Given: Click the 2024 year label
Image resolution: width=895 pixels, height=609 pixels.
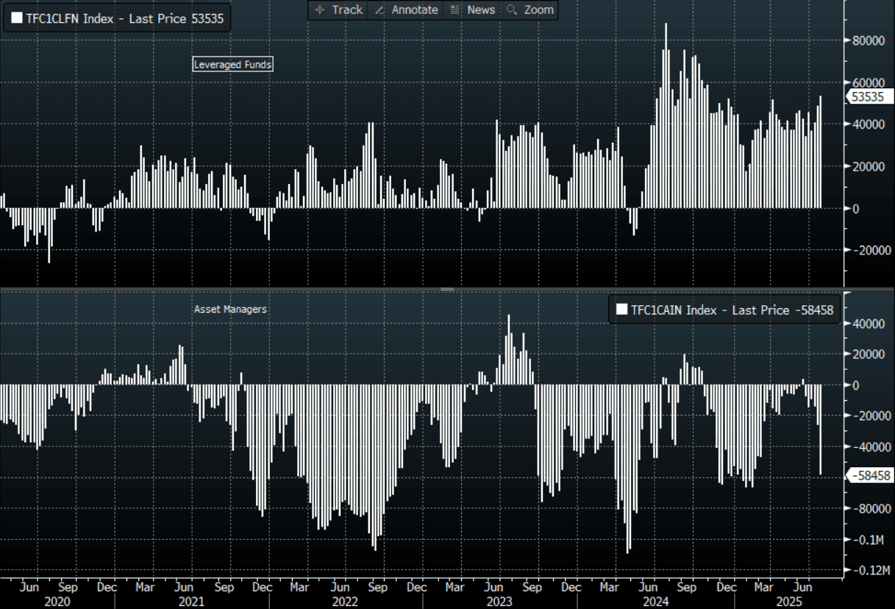Looking at the screenshot, I should (x=657, y=601).
